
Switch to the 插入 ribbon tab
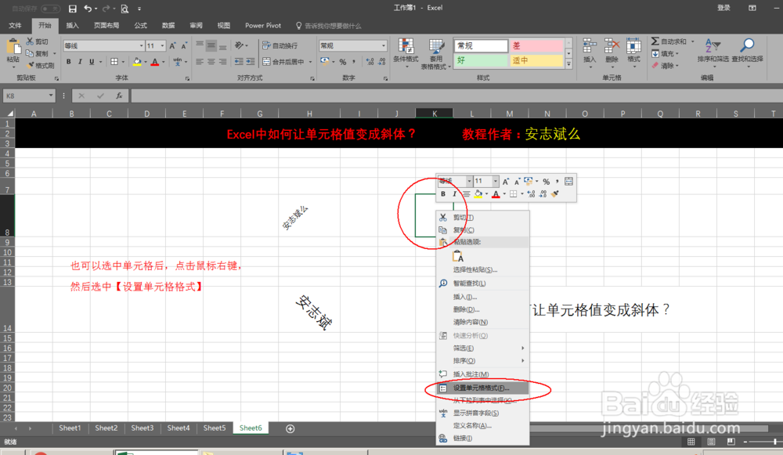pos(72,24)
